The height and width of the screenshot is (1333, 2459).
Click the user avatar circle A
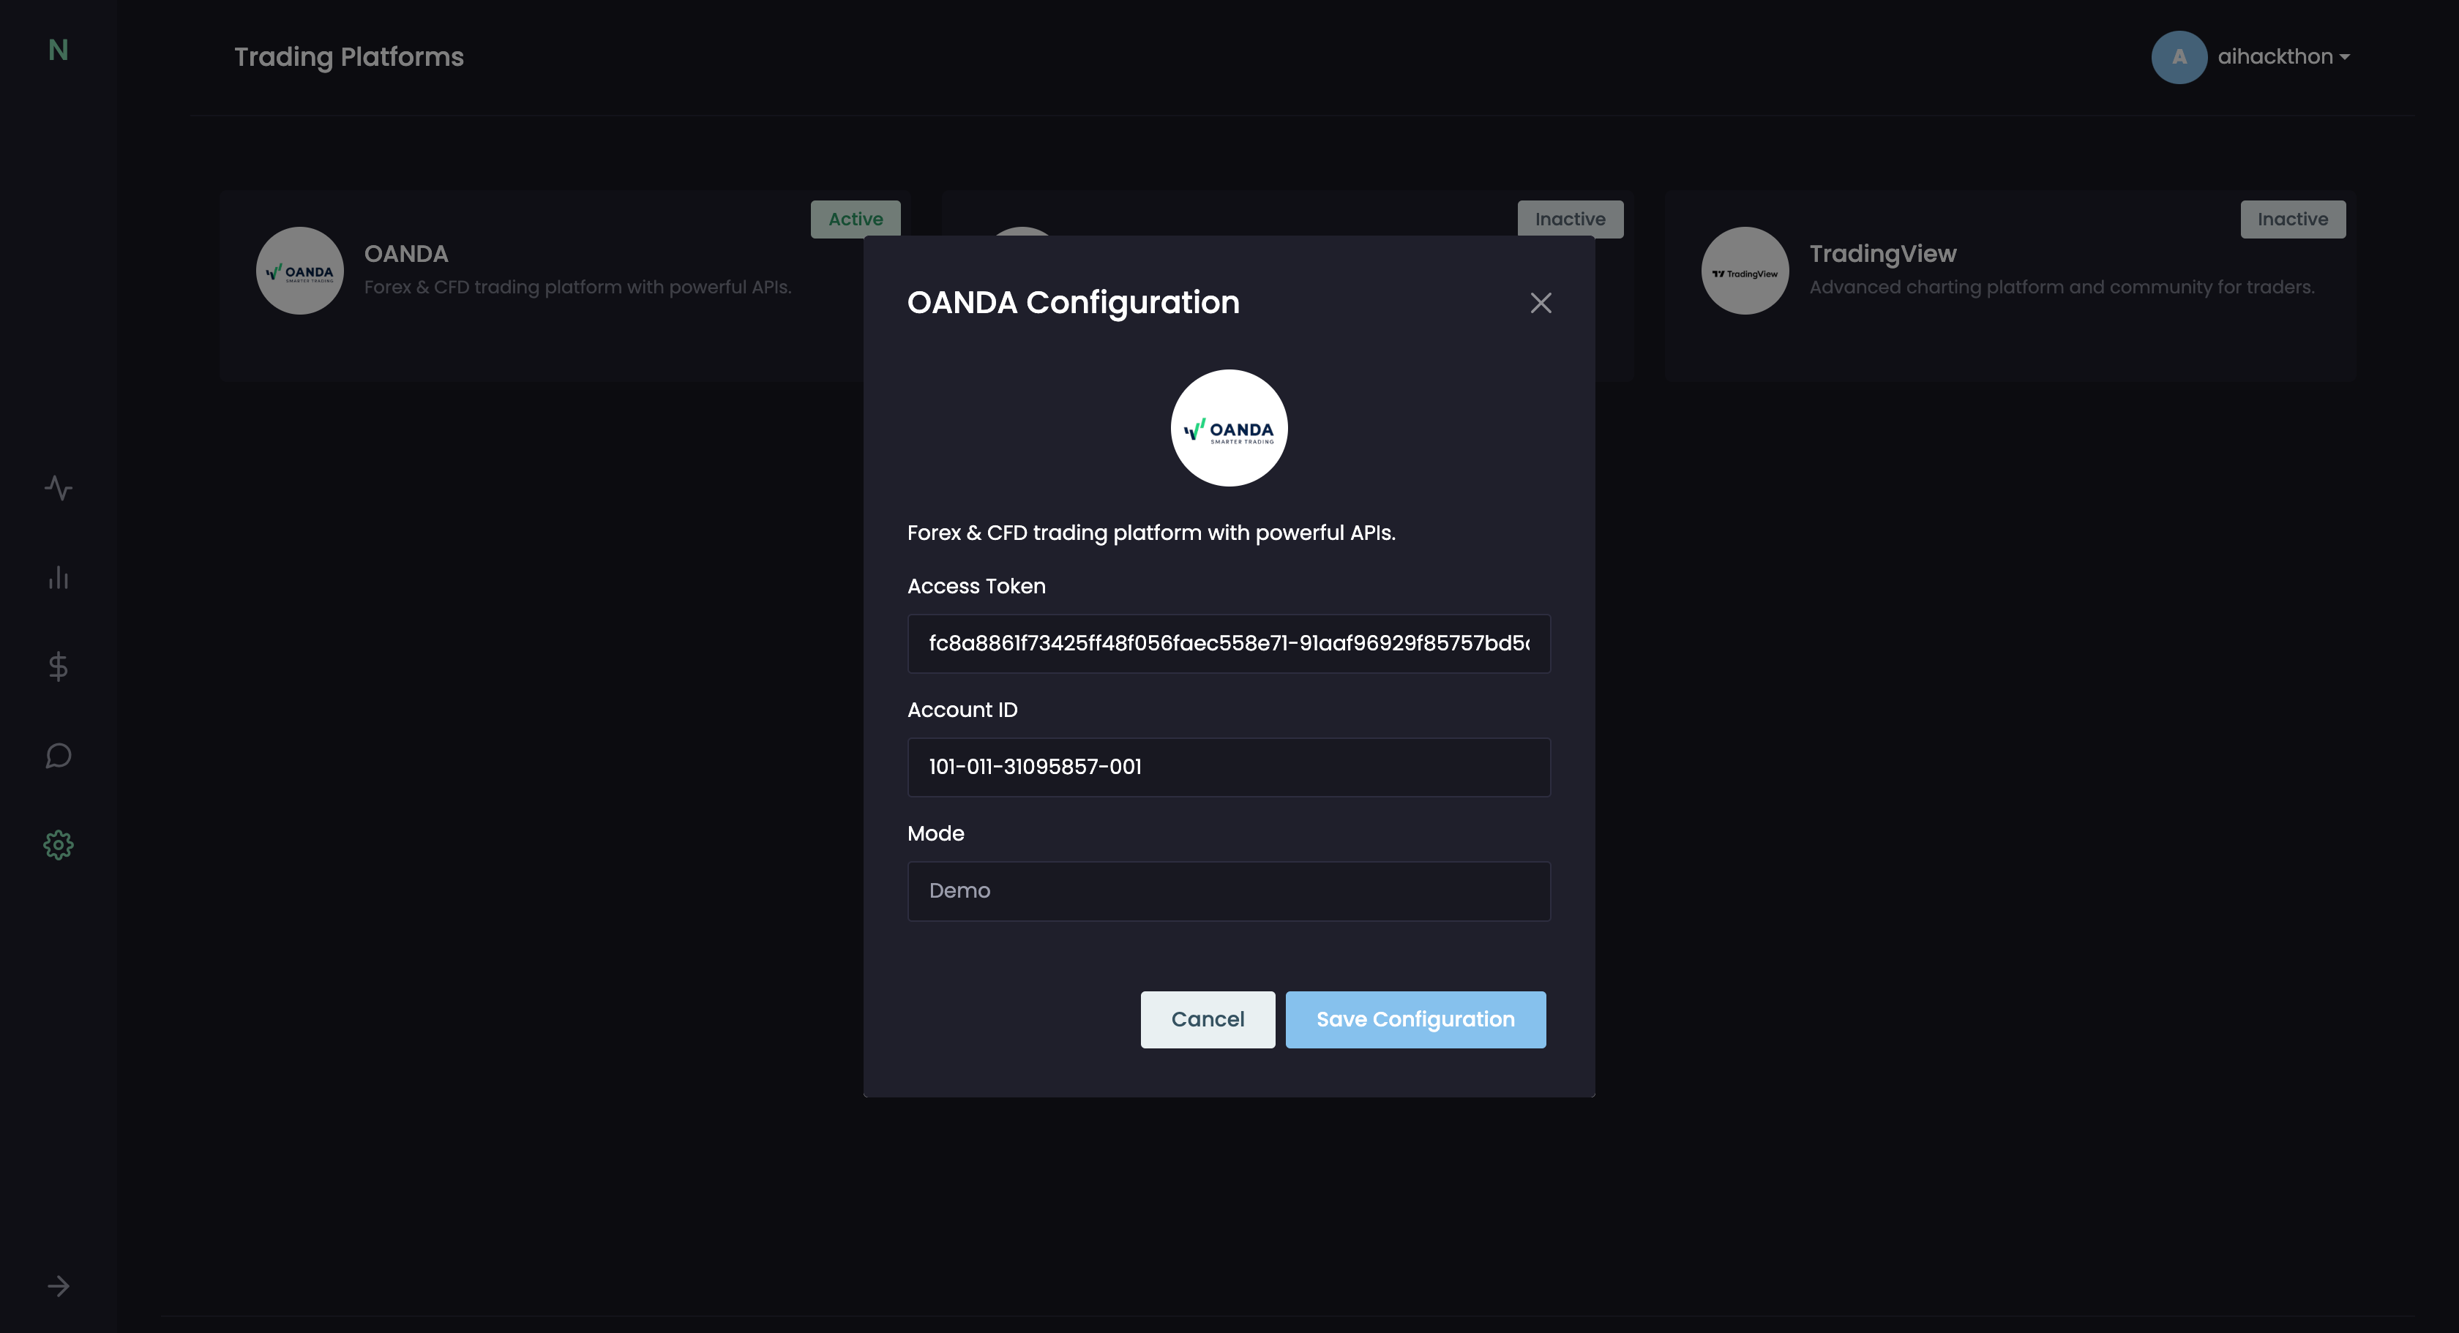pyautogui.click(x=2179, y=57)
